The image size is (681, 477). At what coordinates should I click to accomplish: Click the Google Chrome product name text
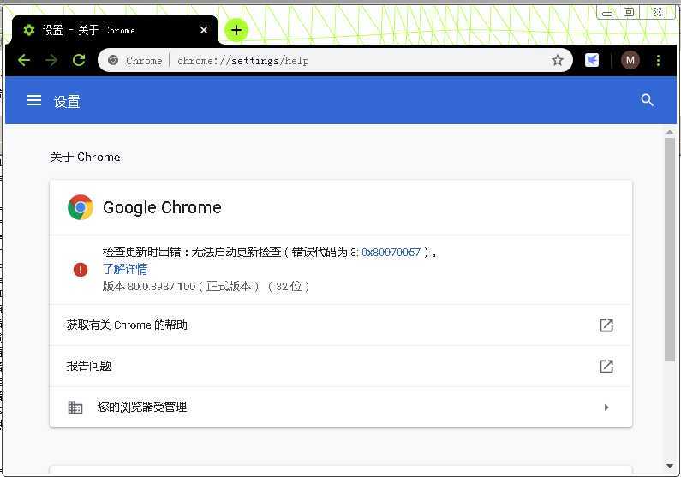coord(162,207)
